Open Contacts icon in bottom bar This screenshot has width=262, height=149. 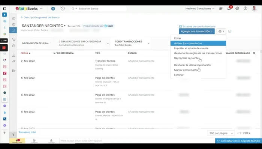51,141
